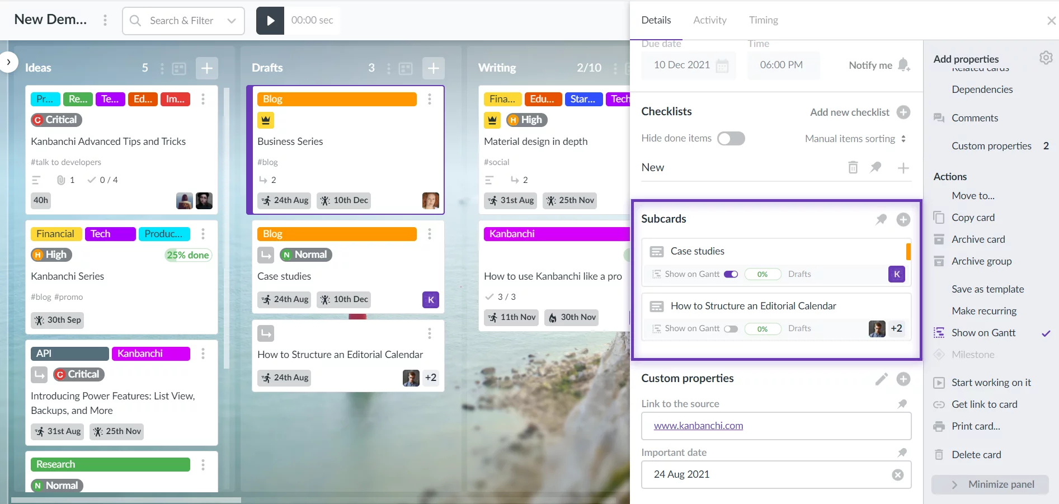Open Custom properties in sidebar
The height and width of the screenshot is (504, 1059).
[x=992, y=146]
